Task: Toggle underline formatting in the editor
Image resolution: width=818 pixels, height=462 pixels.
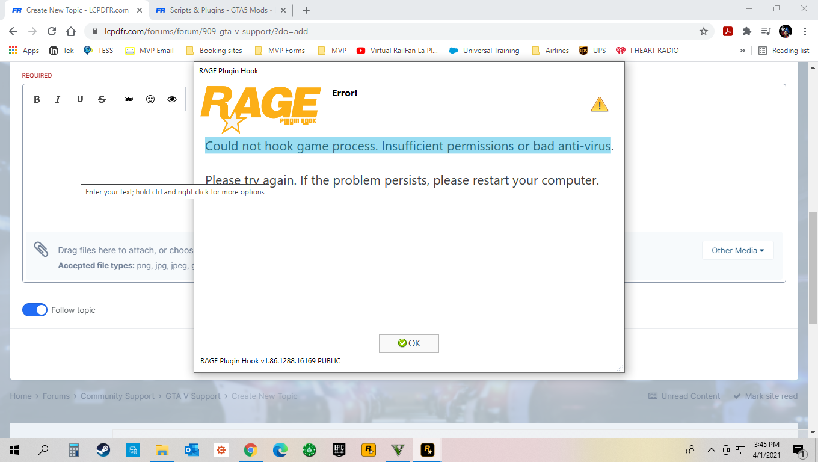Action: (80, 99)
